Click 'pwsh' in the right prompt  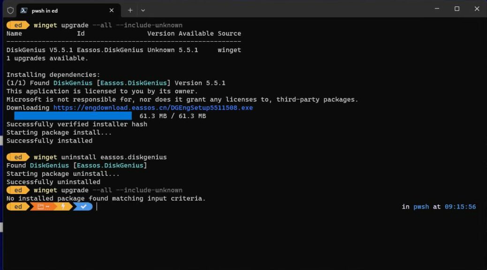click(x=421, y=207)
